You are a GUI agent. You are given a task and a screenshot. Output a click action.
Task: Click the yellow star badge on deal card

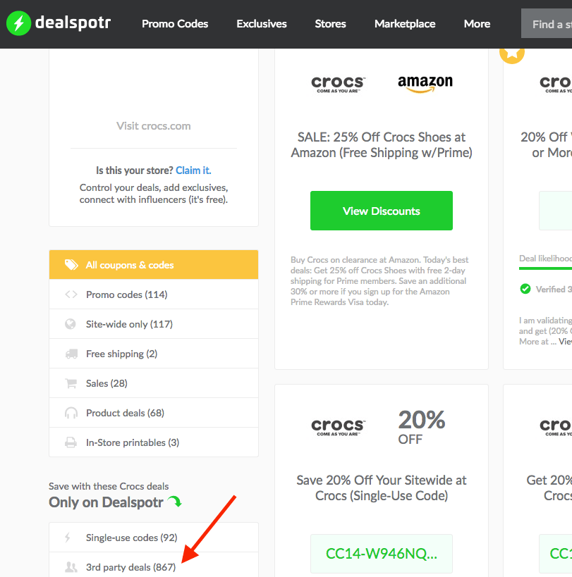pos(512,54)
